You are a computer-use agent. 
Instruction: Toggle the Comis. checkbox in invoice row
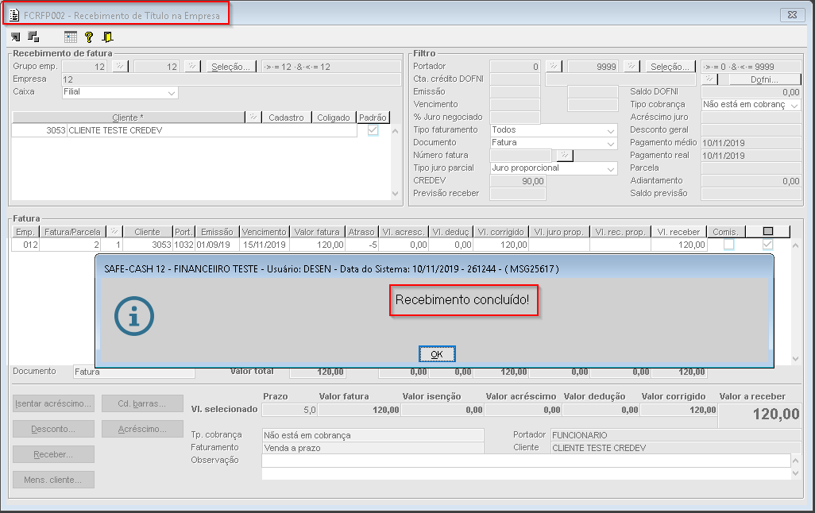pyautogui.click(x=728, y=245)
